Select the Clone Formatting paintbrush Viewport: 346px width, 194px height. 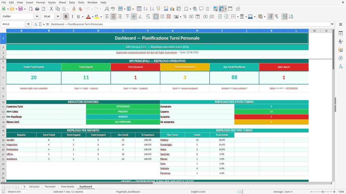click(x=74, y=9)
